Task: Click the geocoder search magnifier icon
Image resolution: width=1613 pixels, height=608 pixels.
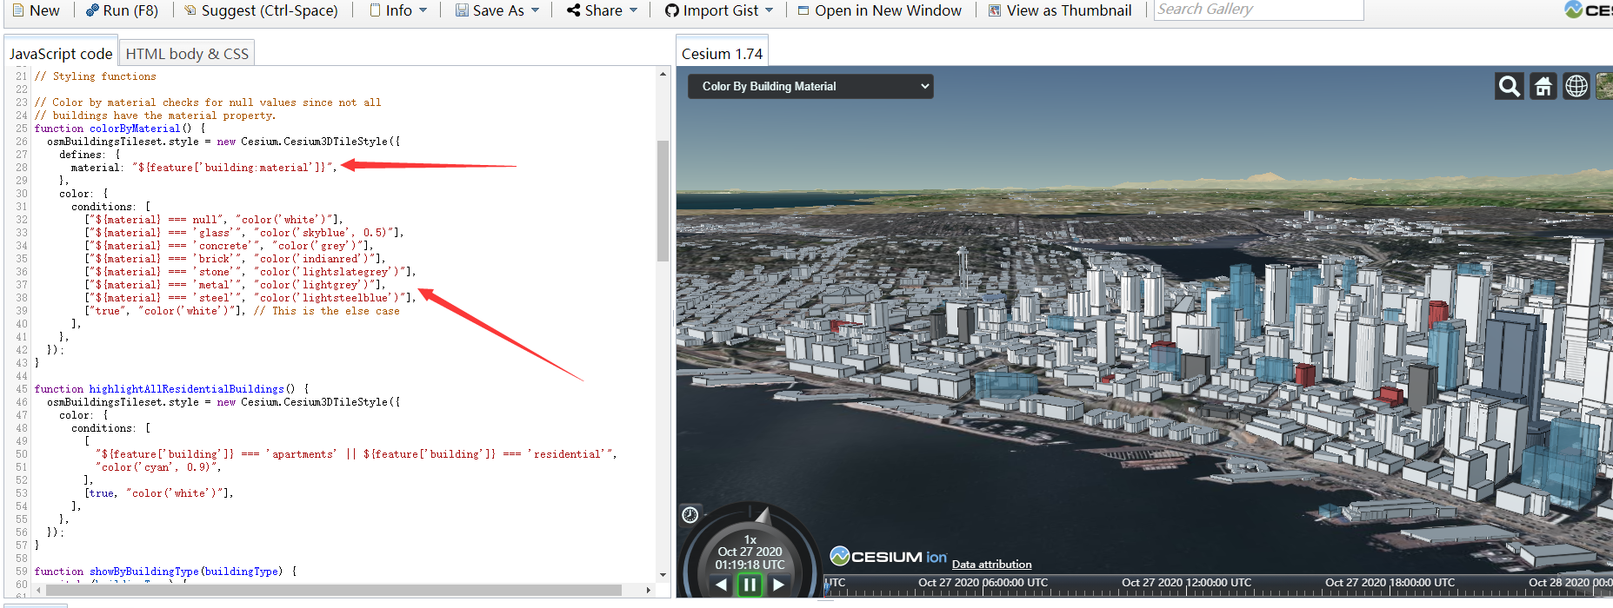Action: click(x=1510, y=86)
